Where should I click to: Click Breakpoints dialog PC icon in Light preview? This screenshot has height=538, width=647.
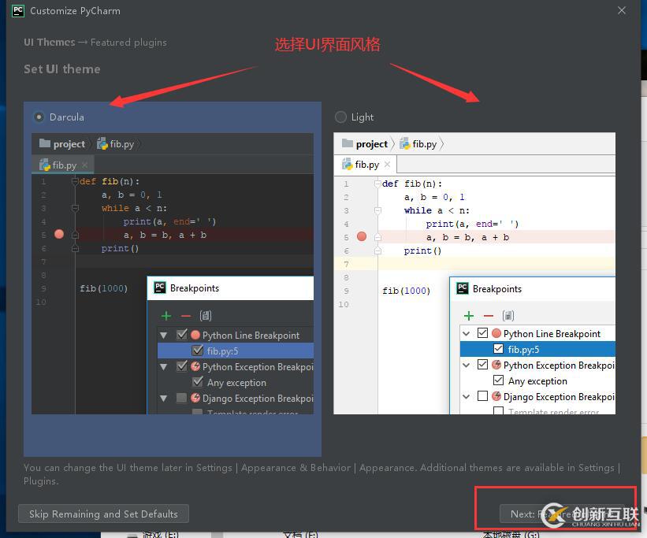[x=463, y=288]
